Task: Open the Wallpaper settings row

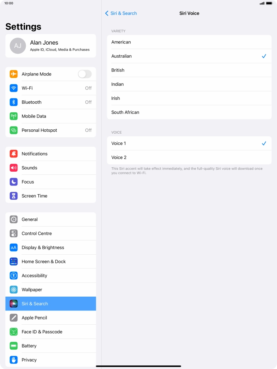Action: [51, 290]
